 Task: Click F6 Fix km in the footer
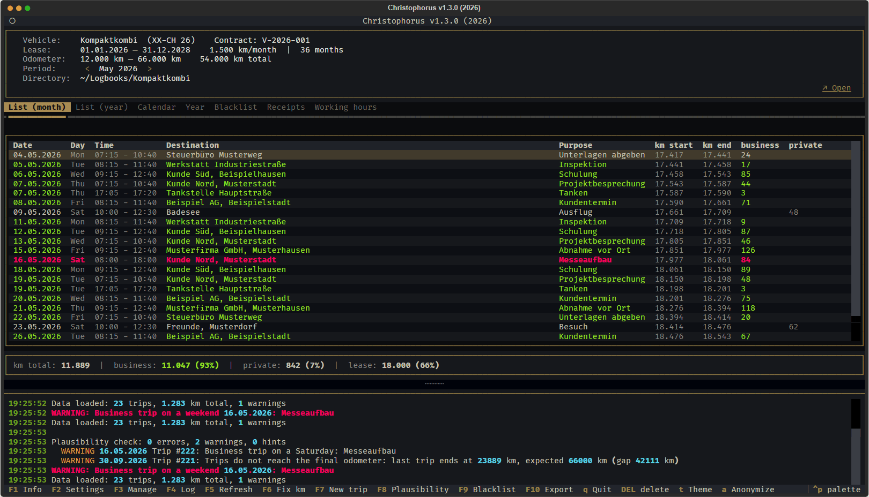point(284,490)
